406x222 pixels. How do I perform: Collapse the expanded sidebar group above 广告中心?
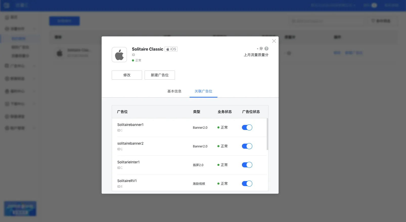(34, 29)
